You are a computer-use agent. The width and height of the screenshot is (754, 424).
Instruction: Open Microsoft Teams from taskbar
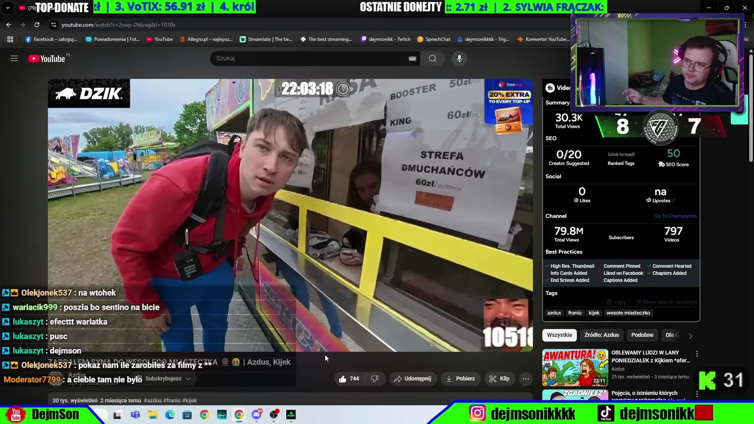[x=135, y=415]
